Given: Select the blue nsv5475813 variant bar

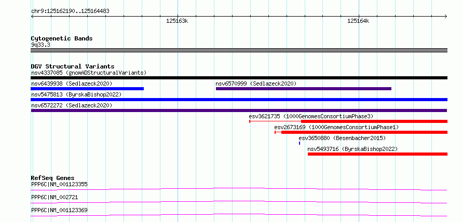Looking at the screenshot, I should coord(239,100).
